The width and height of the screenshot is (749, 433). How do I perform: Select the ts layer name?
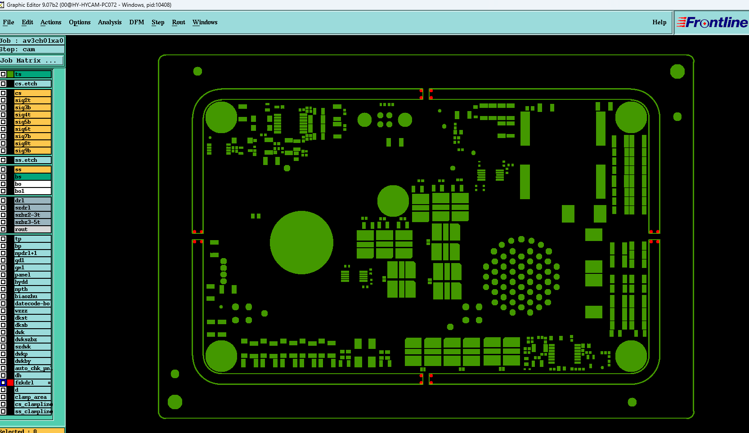[33, 74]
